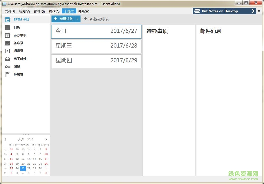Open the 工具(T) menu
Screen dimensions: 264x184
[69, 11]
